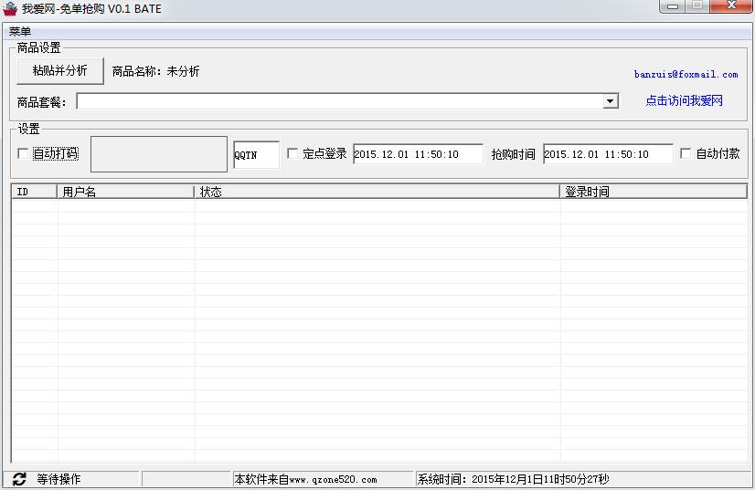Screen dimensions: 755x490
Task: Visit the 点击访问我爱网 link
Action: click(684, 101)
